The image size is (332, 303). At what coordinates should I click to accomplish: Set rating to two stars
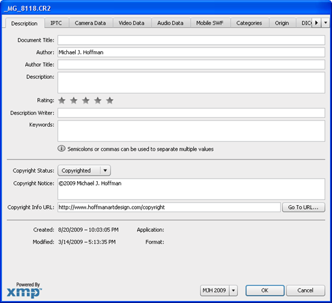coord(74,100)
